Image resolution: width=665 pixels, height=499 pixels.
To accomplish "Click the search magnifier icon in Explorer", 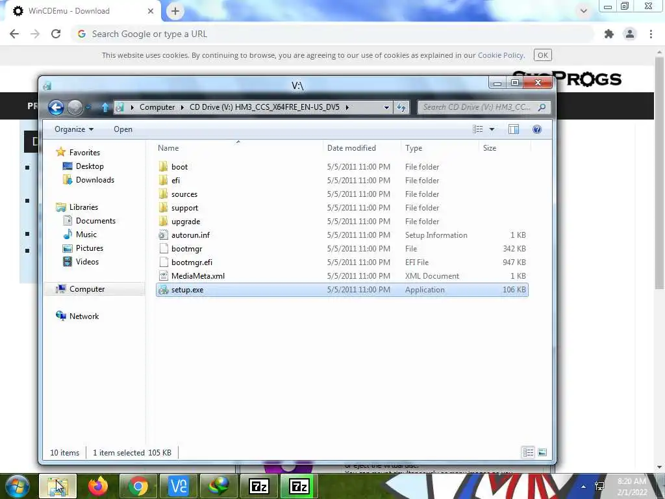I will tap(542, 107).
